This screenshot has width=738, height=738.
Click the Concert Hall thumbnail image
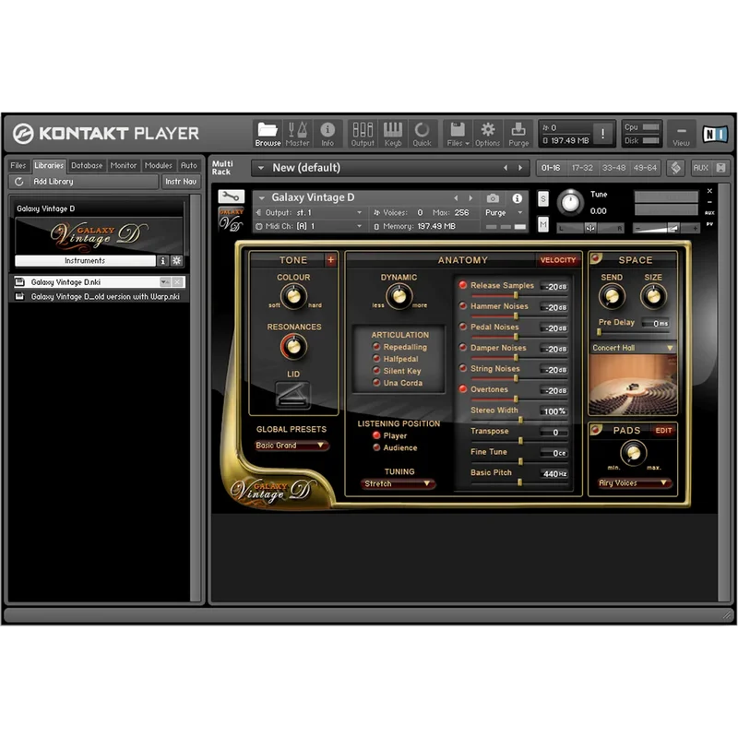(633, 385)
